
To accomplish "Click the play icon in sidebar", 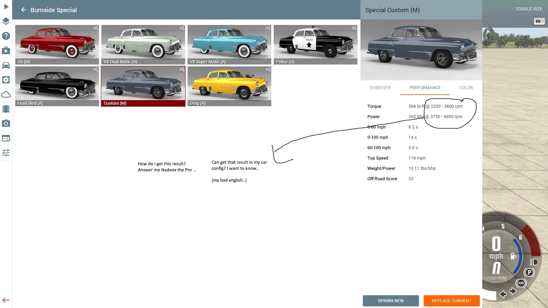I will tap(6, 6).
